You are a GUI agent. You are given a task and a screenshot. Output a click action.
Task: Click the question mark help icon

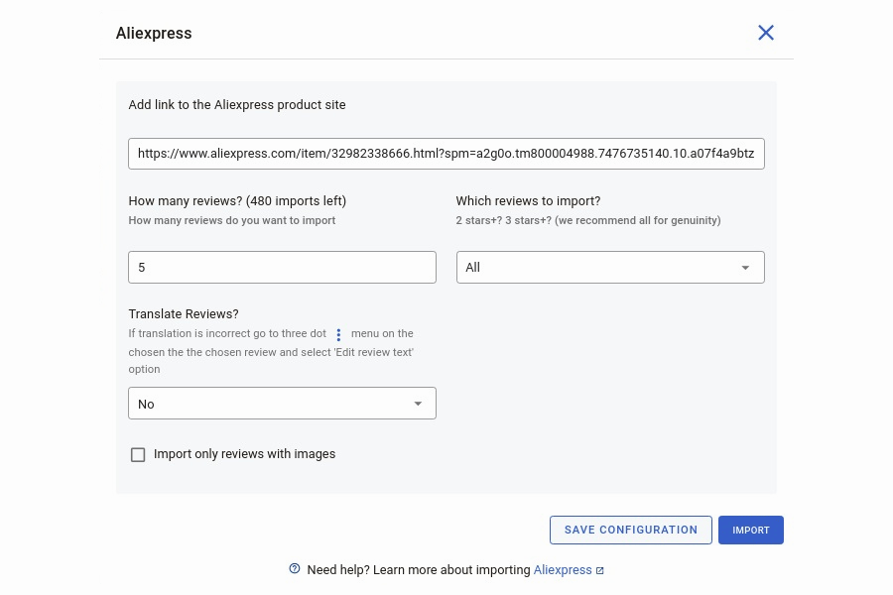pos(295,569)
